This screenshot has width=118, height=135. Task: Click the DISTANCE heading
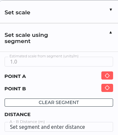(18, 114)
